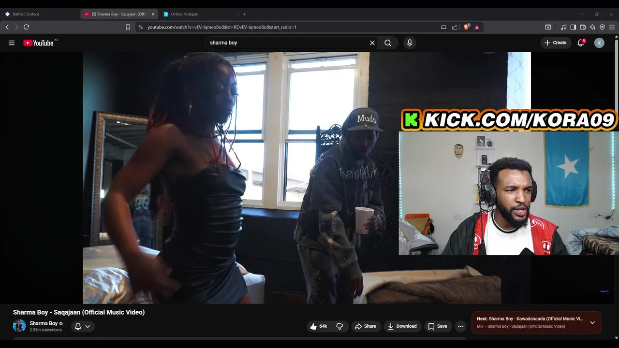Open Sharma Boy channel avatar
The width and height of the screenshot is (619, 348).
pyautogui.click(x=19, y=326)
